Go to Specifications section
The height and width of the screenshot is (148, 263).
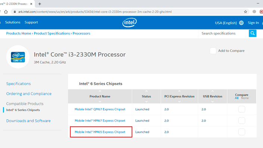[18, 84]
